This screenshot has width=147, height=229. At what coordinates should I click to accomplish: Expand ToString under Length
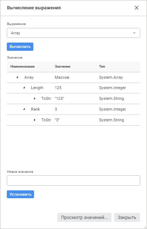click(35, 98)
